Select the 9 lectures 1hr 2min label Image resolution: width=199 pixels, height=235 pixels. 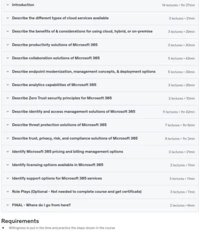[x=180, y=139]
